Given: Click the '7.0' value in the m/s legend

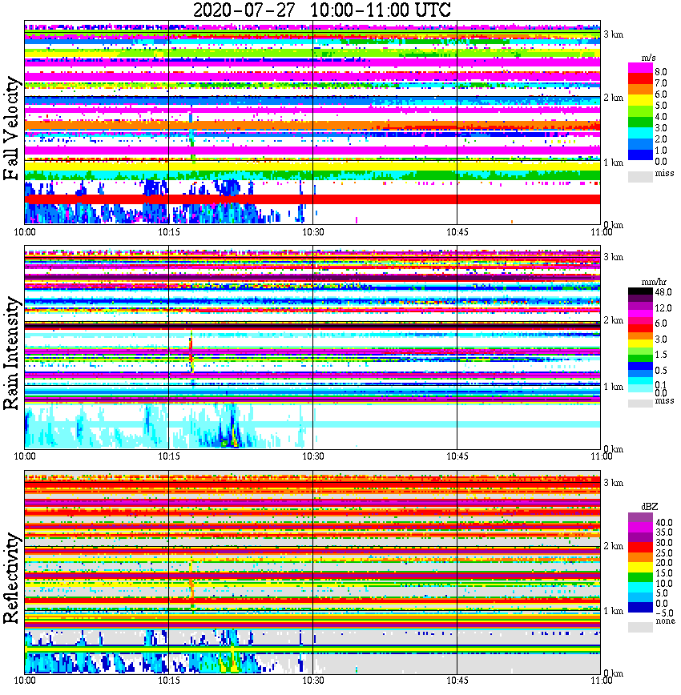Looking at the screenshot, I should click(x=661, y=83).
